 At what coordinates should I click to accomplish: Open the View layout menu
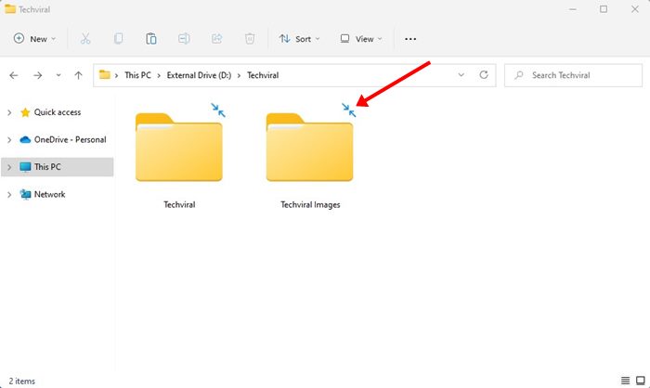(360, 39)
